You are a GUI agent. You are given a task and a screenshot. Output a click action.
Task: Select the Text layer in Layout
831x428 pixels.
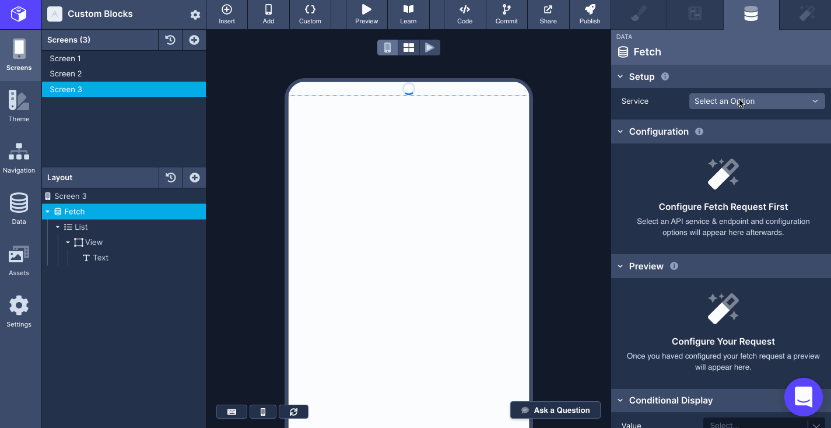click(x=100, y=258)
